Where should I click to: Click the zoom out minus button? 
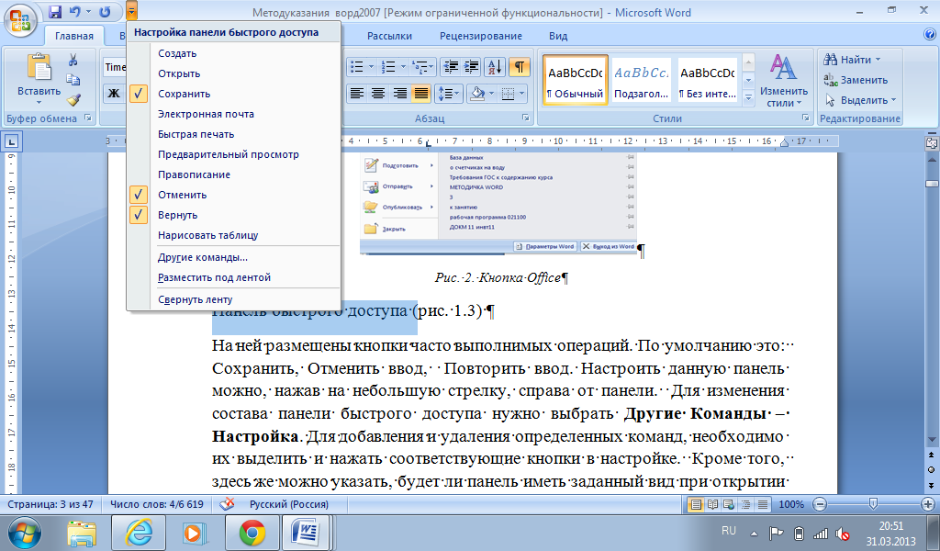(x=820, y=504)
